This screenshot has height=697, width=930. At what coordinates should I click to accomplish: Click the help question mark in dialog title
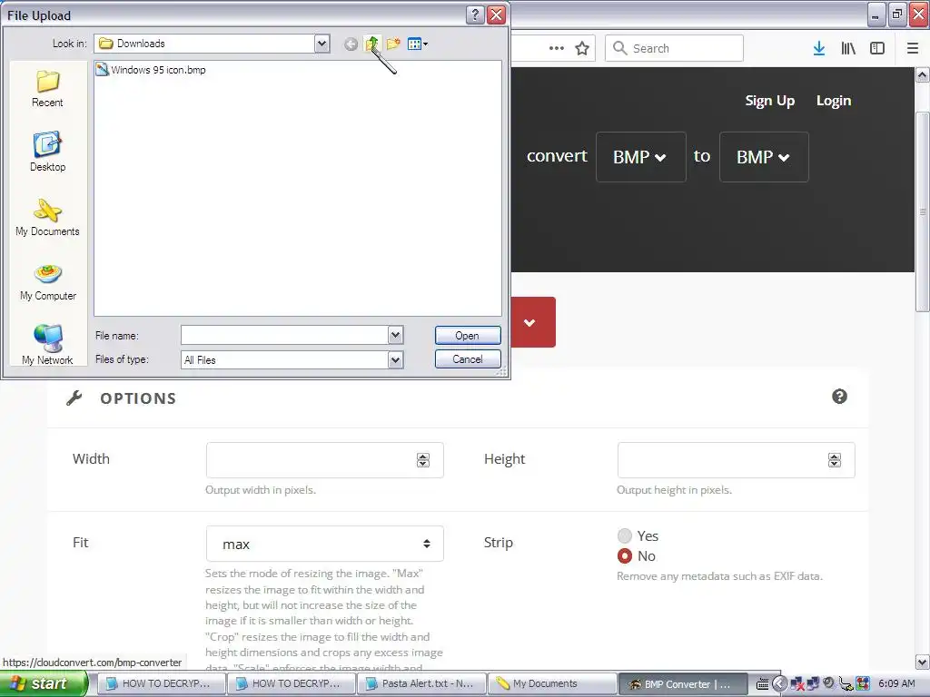(475, 15)
